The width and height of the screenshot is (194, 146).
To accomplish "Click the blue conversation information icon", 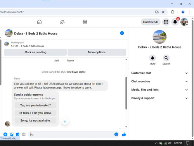I will point(122,33).
